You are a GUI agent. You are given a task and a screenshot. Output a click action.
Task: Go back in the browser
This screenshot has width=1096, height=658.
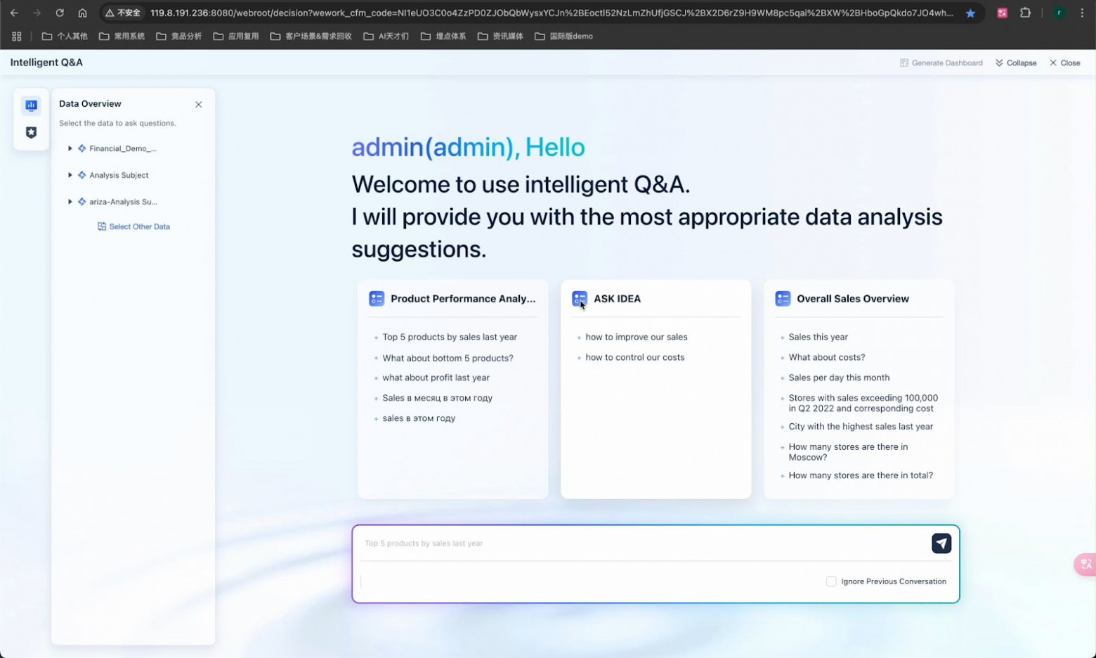coord(14,13)
